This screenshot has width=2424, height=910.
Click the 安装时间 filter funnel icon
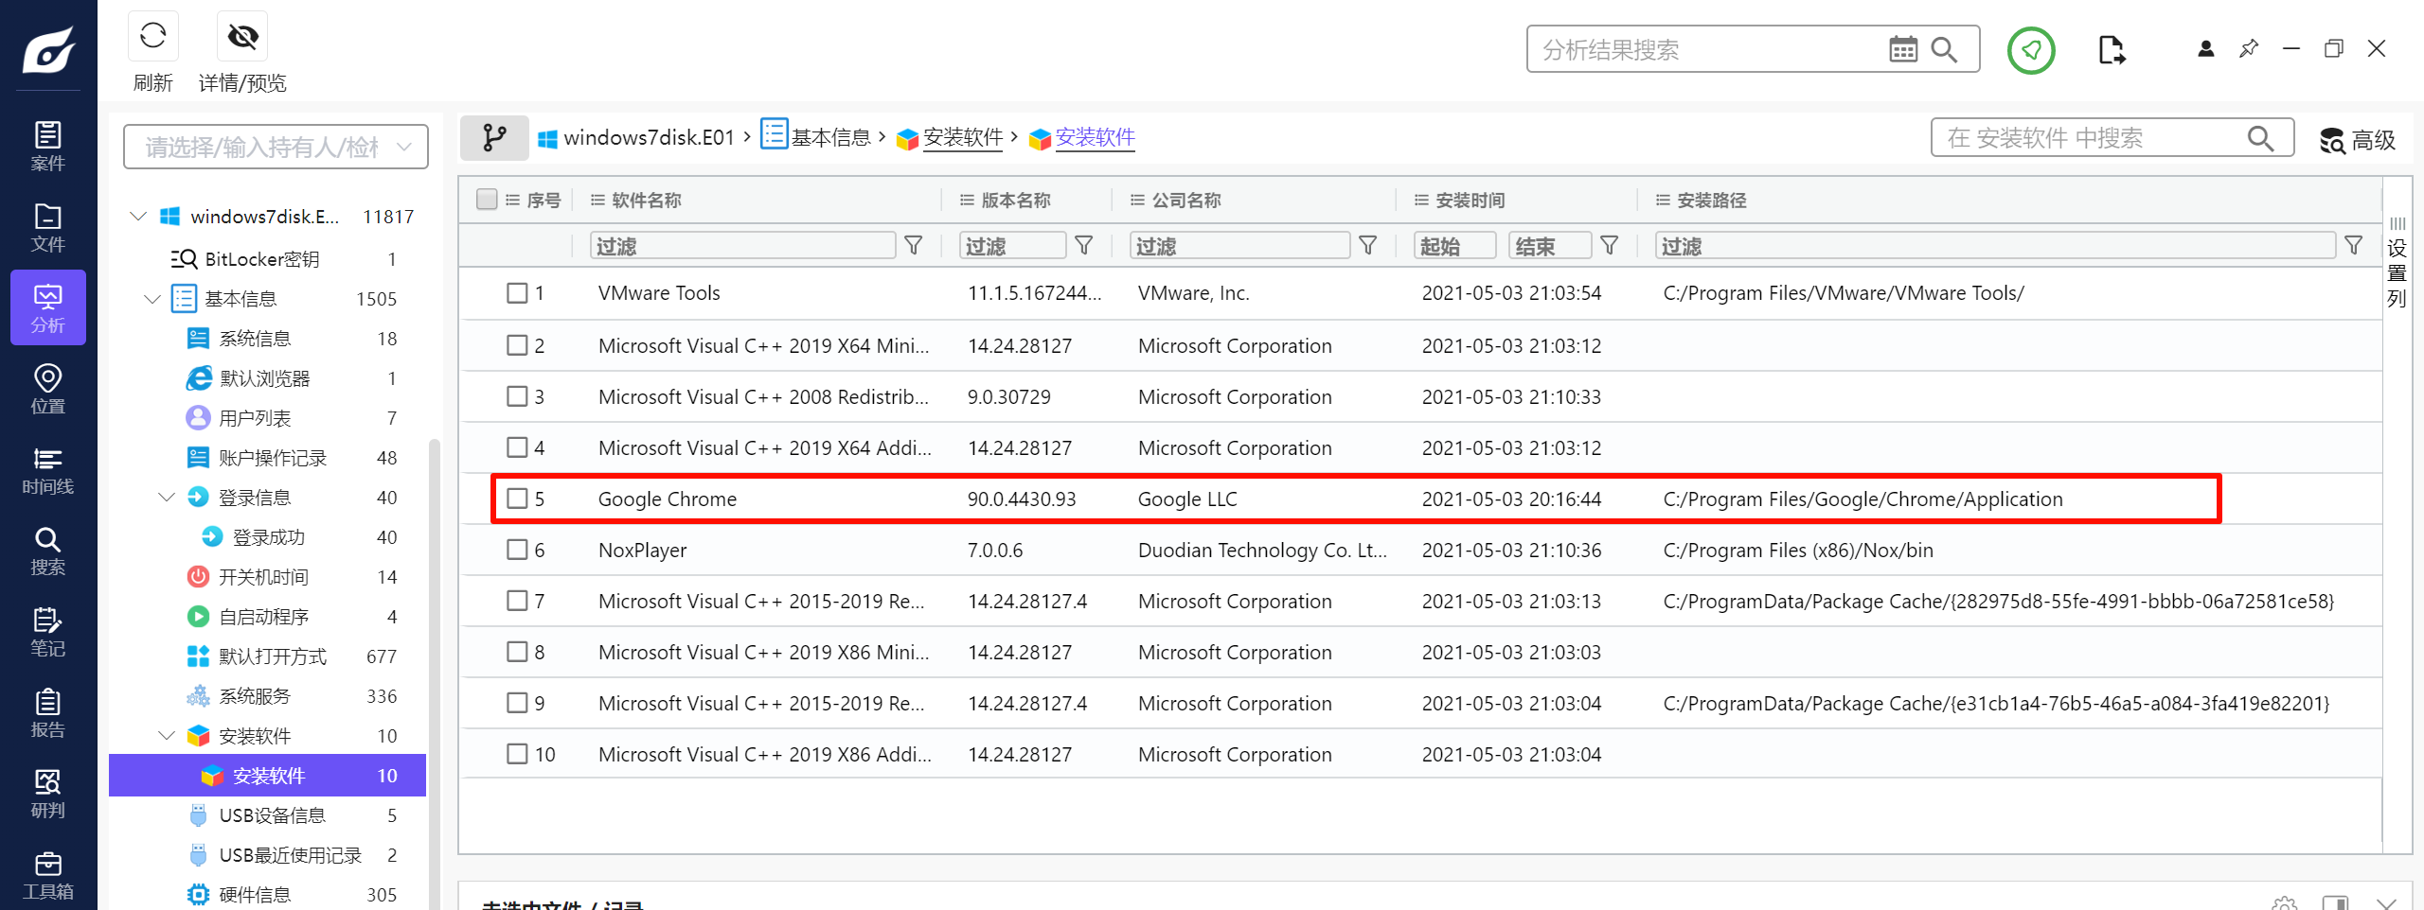click(x=1610, y=246)
